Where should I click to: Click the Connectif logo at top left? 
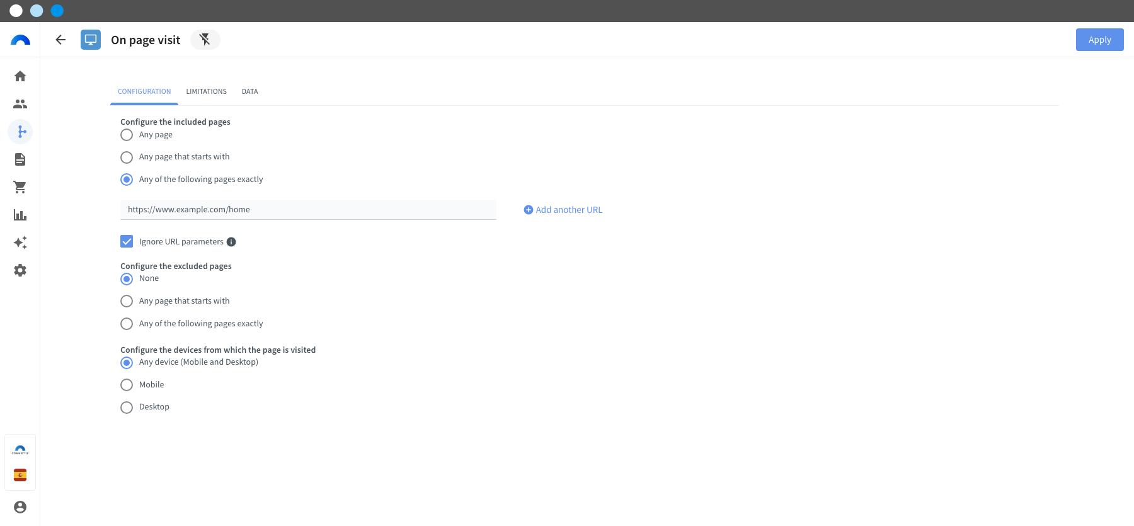pos(20,40)
